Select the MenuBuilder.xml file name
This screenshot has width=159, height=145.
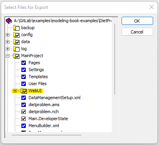(44, 126)
